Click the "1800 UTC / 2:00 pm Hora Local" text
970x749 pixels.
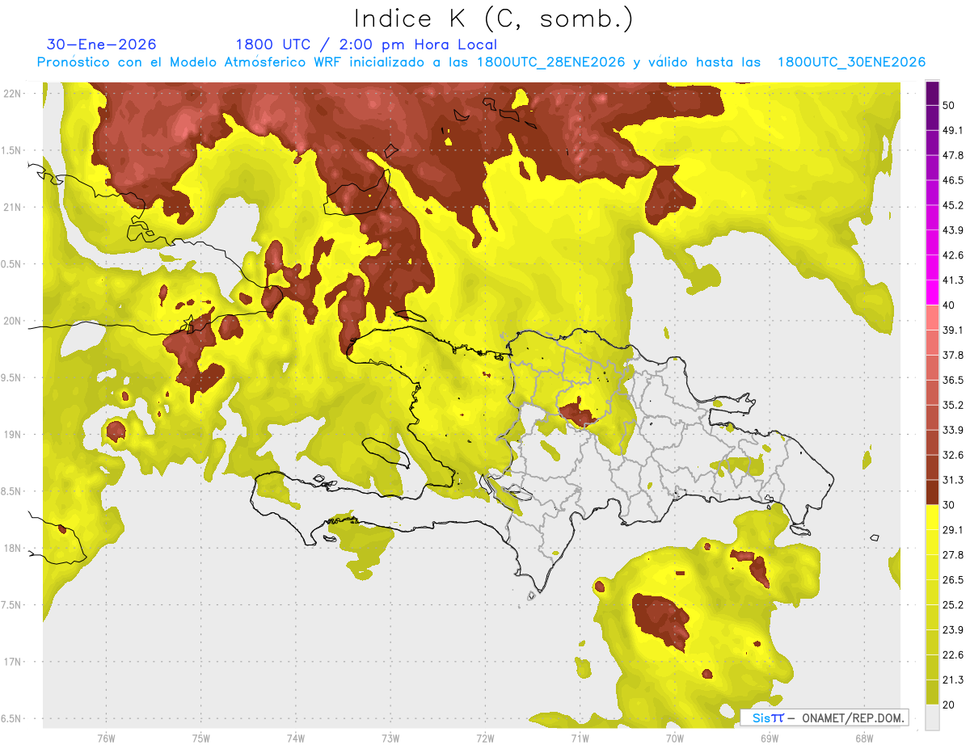point(366,44)
